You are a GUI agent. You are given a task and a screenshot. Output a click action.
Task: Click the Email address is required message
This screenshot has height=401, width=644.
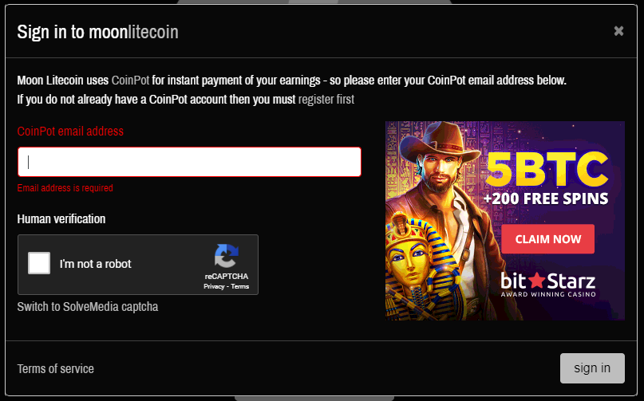[x=65, y=188]
